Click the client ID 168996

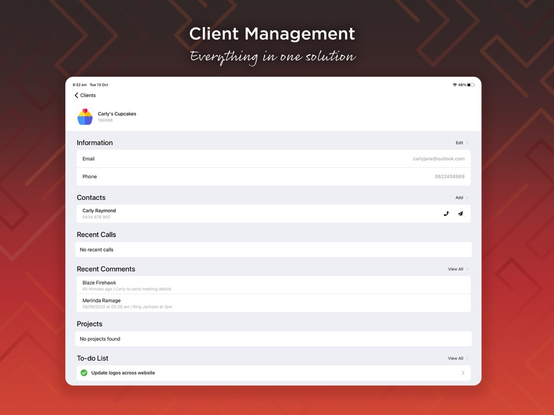coord(106,120)
